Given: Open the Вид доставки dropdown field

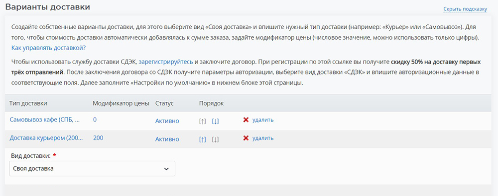Looking at the screenshot, I should (x=92, y=168).
